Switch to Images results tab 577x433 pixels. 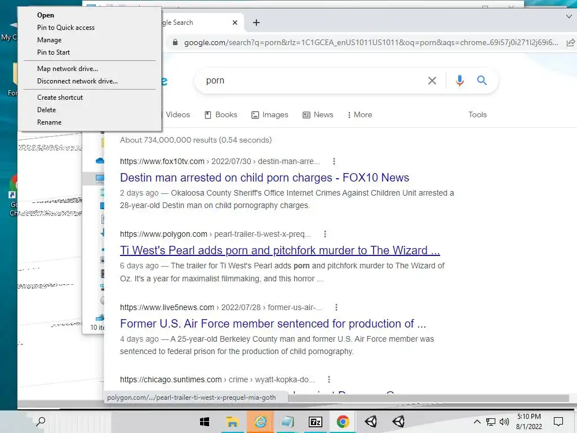point(270,115)
